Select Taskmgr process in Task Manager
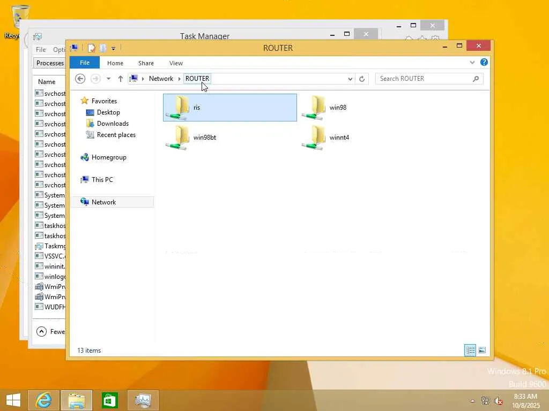Image resolution: width=549 pixels, height=411 pixels. [x=50, y=246]
